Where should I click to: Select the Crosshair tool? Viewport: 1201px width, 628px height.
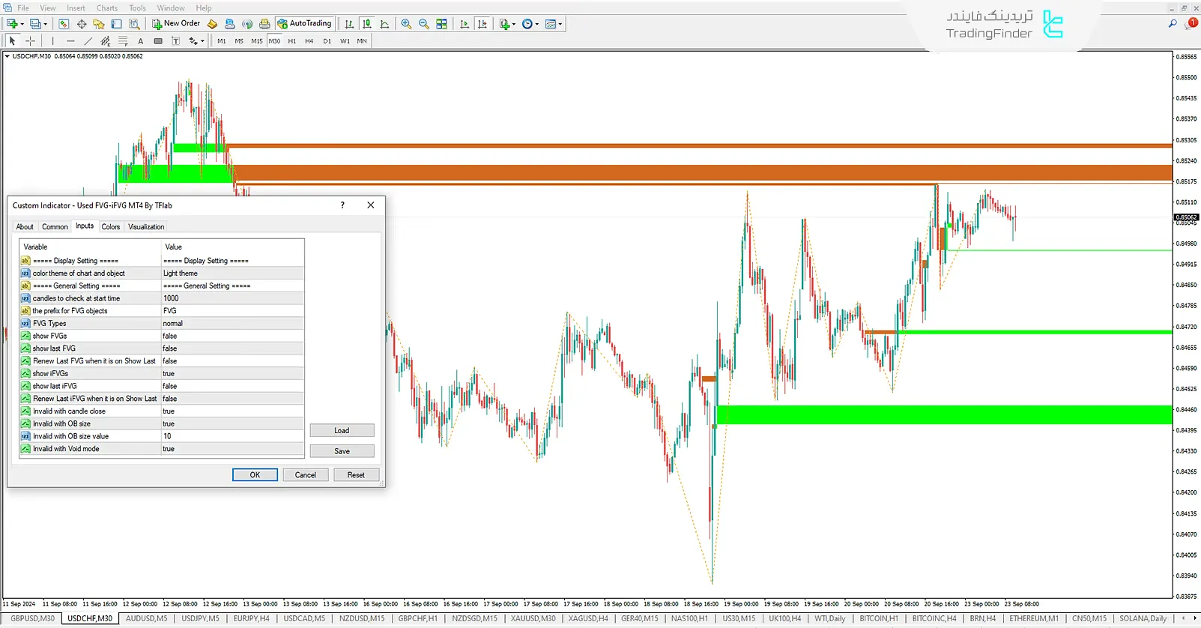pos(30,41)
